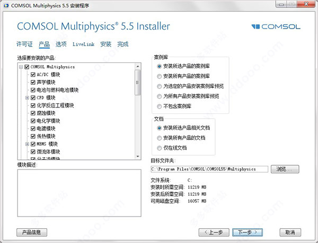Toggle the 化学反应工程模块 checkbox
The image size is (318, 243).
tap(33, 105)
